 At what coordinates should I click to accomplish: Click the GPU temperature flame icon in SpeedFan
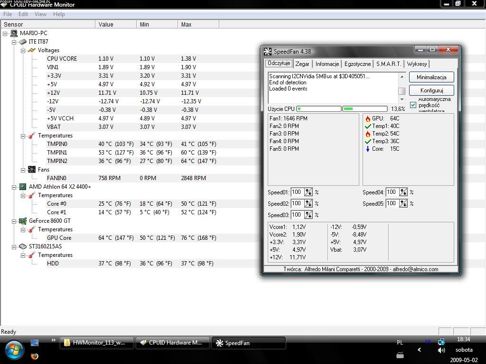point(368,118)
